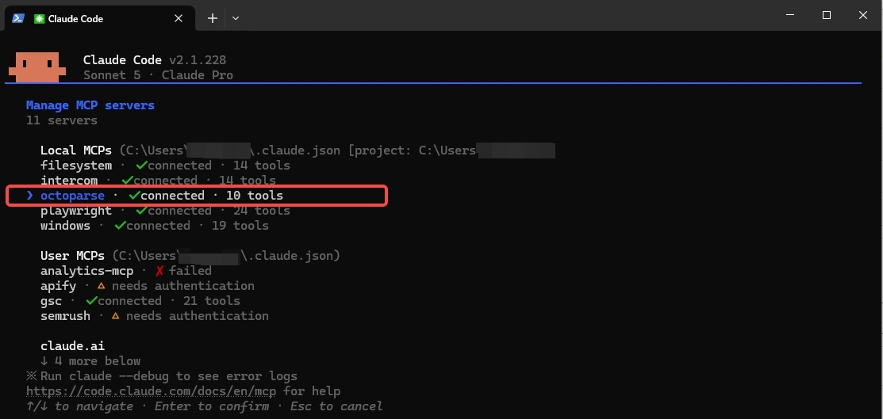This screenshot has height=419, width=883.
Task: Close the Claude Code tab
Action: [179, 18]
